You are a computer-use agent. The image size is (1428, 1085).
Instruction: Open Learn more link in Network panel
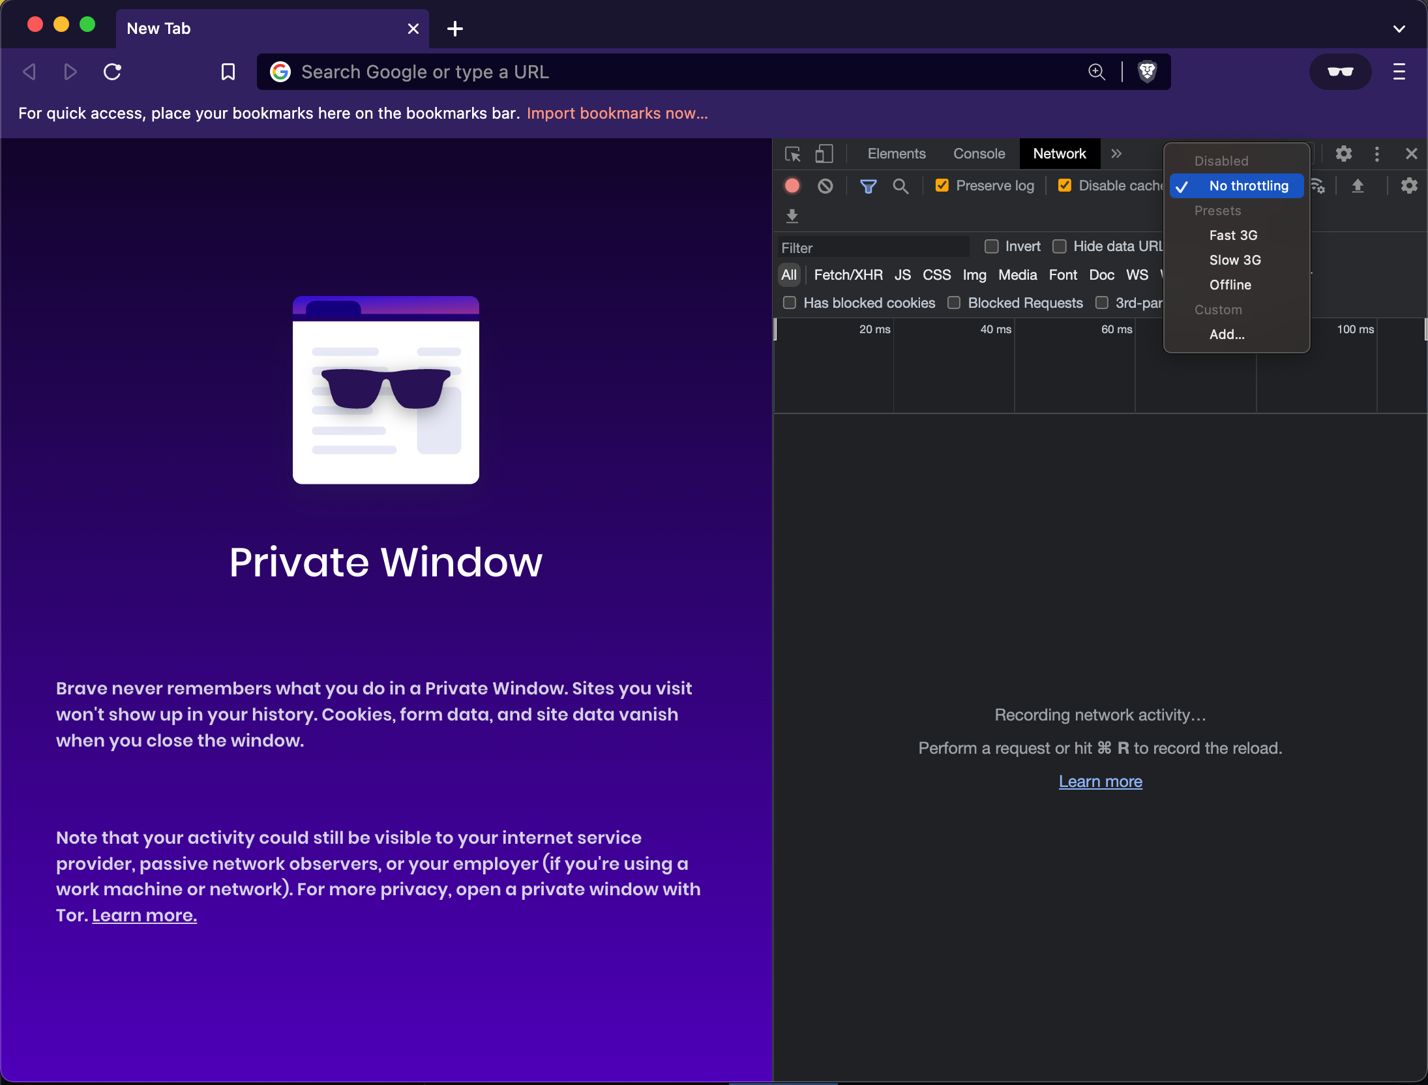click(1100, 781)
